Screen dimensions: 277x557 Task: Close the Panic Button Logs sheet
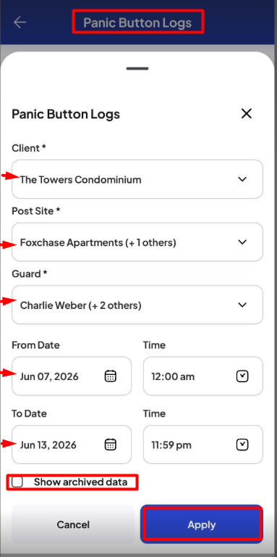pyautogui.click(x=246, y=114)
